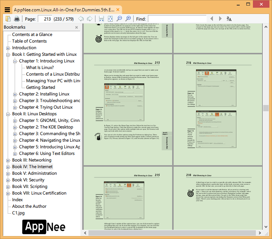
Task: Jump to Managing Your PC with Linux
Action: coord(53,81)
